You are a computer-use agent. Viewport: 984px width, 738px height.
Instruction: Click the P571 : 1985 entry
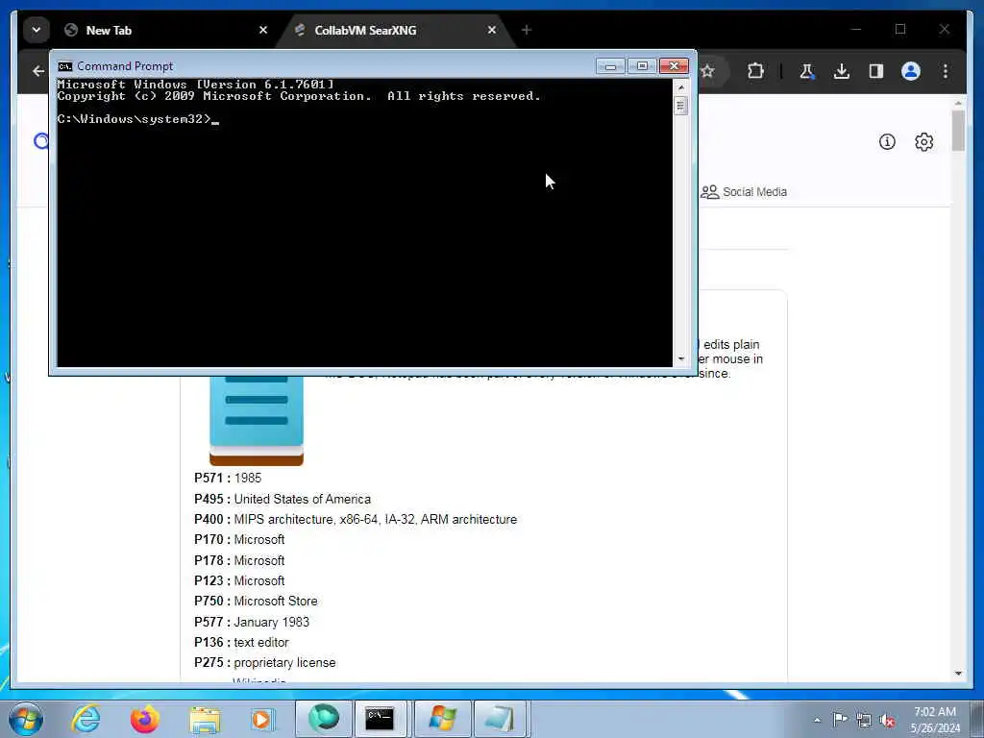(x=228, y=479)
